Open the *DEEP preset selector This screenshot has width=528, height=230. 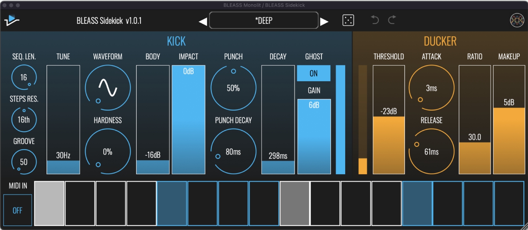click(264, 20)
